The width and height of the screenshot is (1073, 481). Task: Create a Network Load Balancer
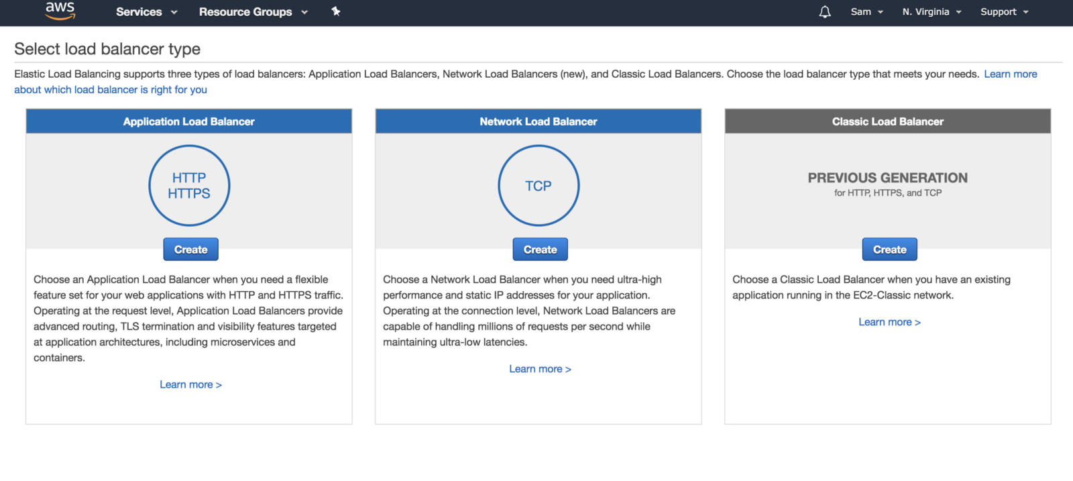tap(540, 250)
